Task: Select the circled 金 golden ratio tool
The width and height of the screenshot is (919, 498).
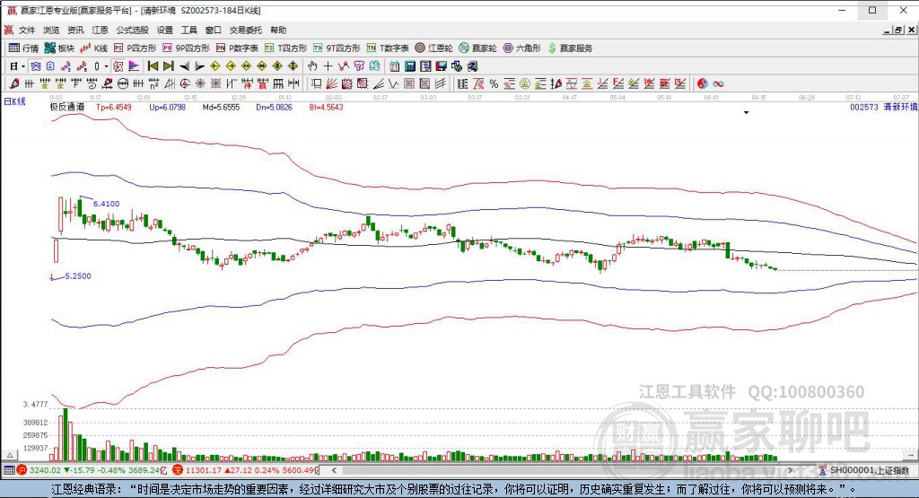Action: (x=524, y=83)
